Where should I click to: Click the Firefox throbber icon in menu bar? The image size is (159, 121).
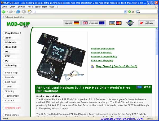pyautogui.click(x=156, y=7)
